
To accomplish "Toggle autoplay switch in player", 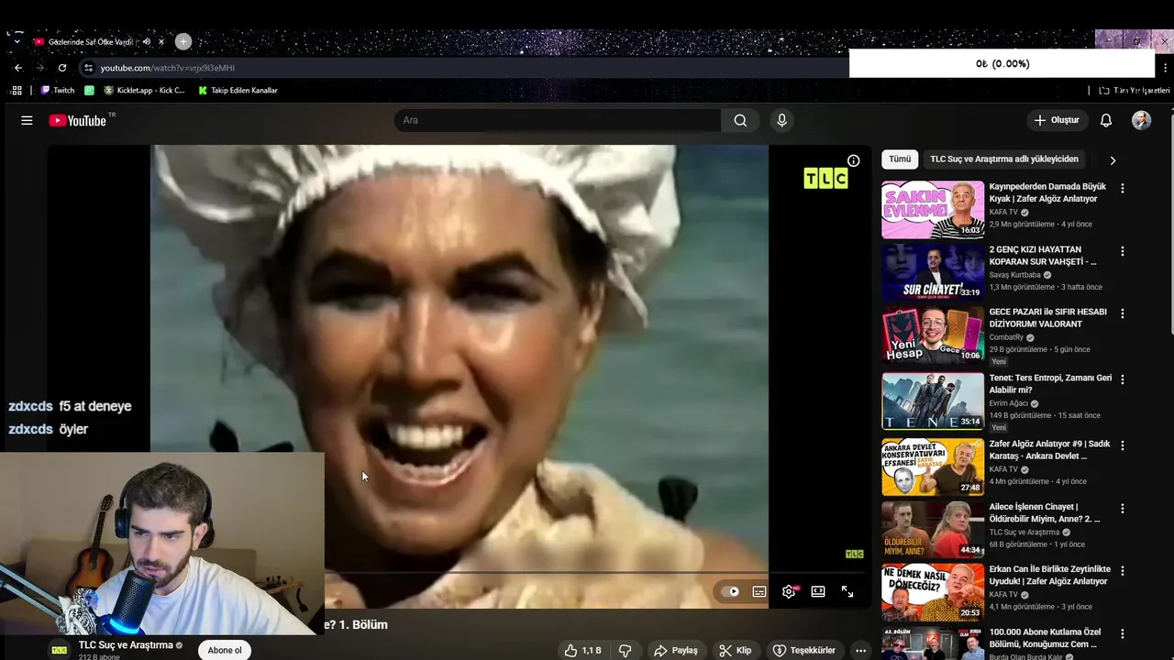I will [x=731, y=592].
